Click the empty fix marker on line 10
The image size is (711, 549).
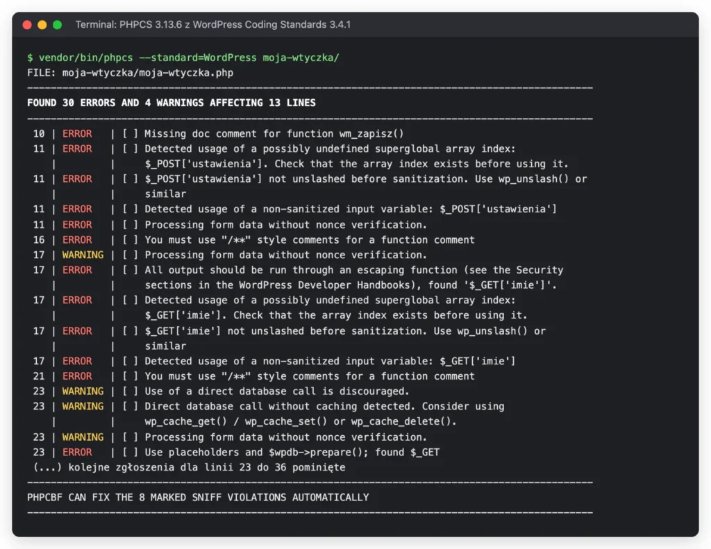(130, 134)
